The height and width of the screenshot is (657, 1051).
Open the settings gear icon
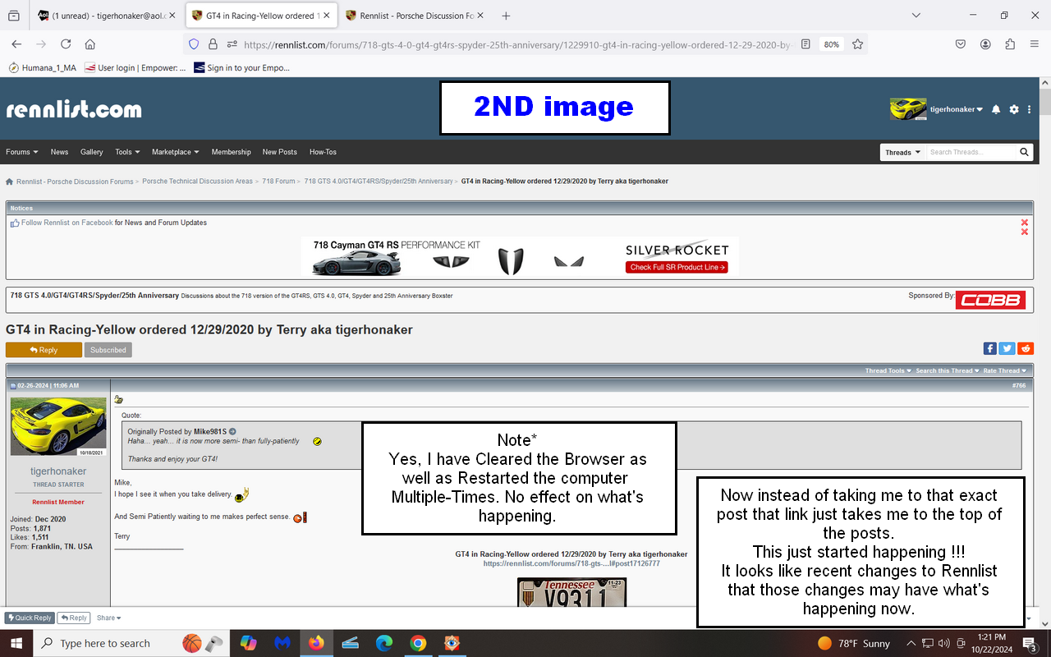point(1014,109)
